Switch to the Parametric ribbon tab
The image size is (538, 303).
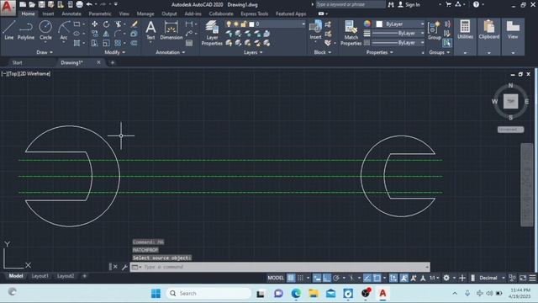(x=100, y=13)
